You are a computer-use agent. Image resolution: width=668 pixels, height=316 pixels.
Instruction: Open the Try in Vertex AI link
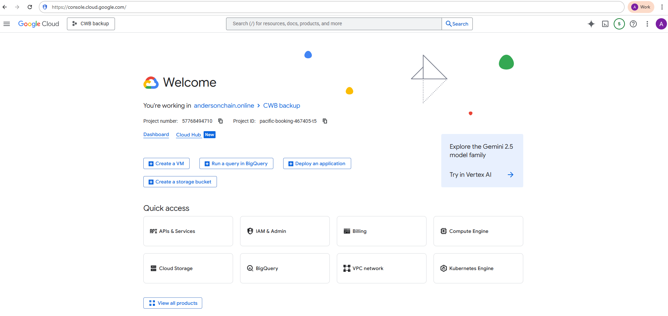click(x=482, y=175)
